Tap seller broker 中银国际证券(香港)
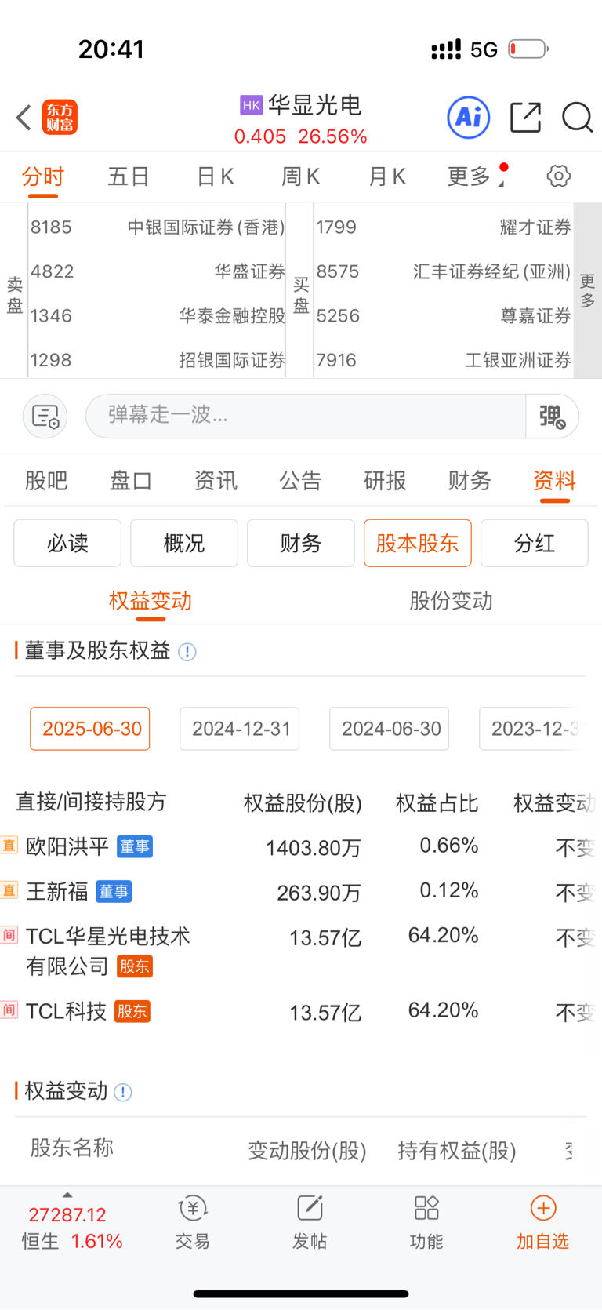602x1310 pixels. [206, 227]
